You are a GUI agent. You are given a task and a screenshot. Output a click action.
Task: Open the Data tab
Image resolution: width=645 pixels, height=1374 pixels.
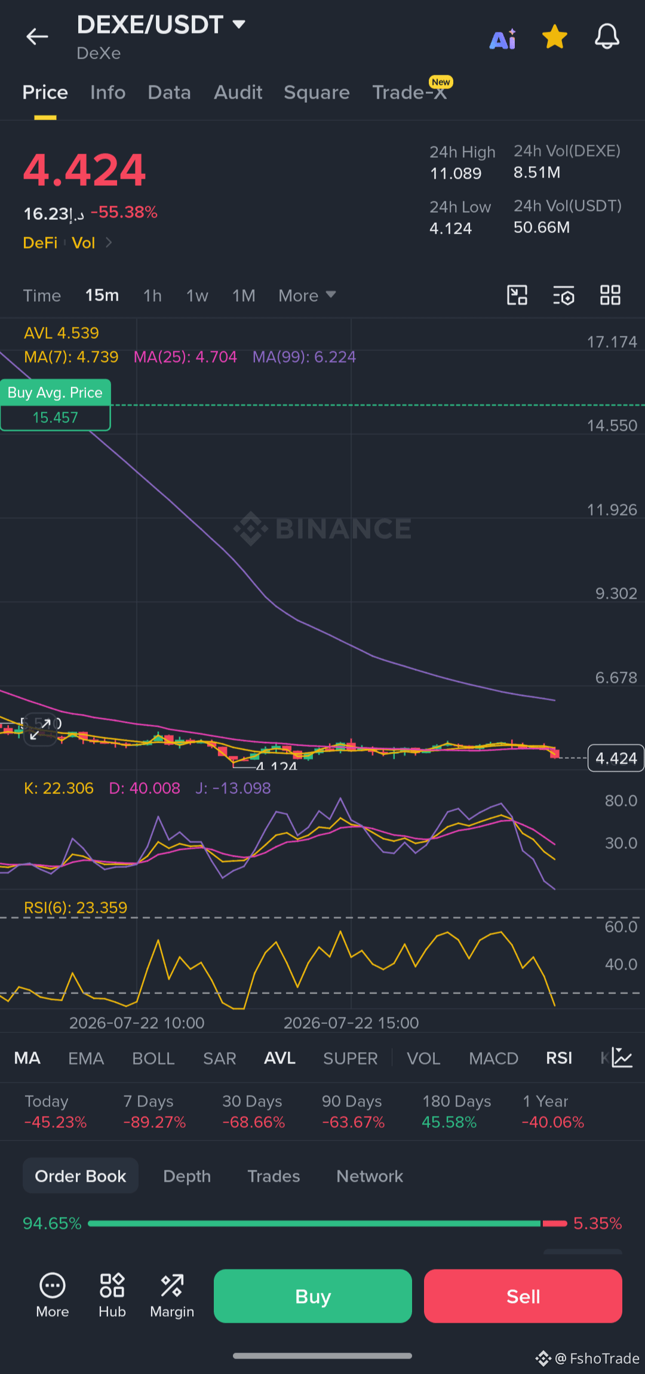(169, 93)
